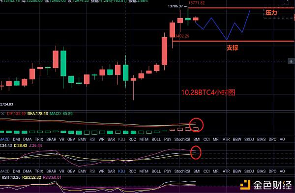Select the highlighted KDJ tab under the KDJ panel
This screenshot has height=193, width=295.
coord(121,171)
